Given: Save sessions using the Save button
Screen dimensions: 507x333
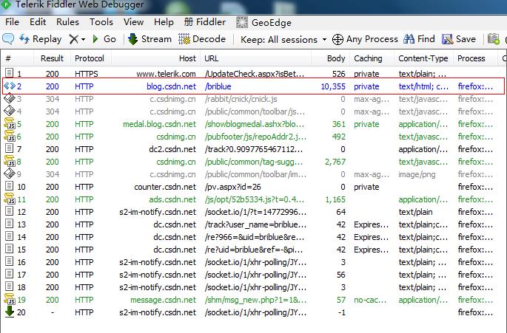Looking at the screenshot, I should tap(459, 39).
